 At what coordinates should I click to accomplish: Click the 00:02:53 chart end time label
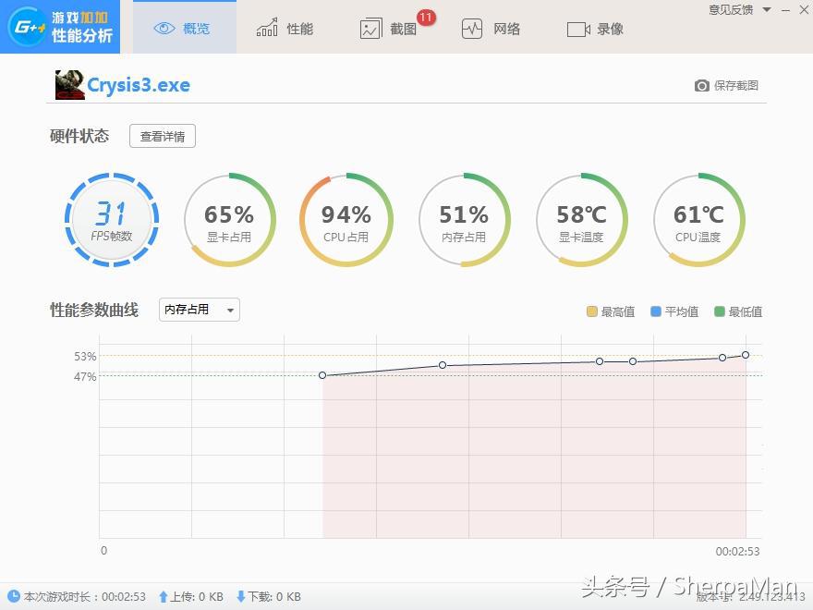[737, 552]
